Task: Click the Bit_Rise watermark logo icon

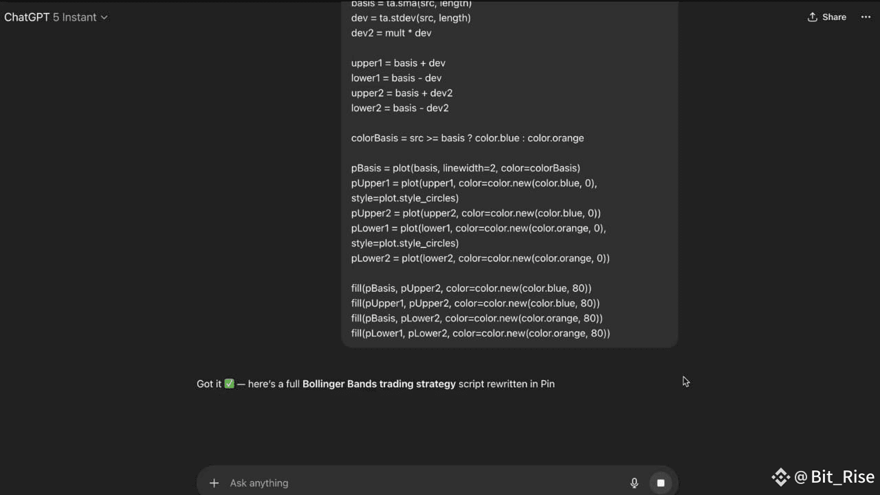Action: (780, 477)
